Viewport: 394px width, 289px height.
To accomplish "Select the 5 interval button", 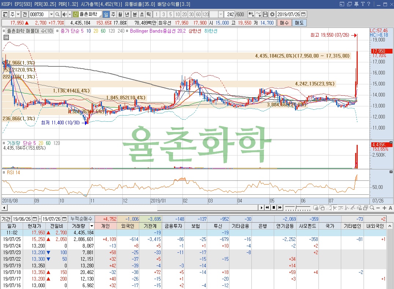I will click(x=171, y=14).
